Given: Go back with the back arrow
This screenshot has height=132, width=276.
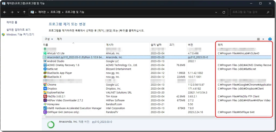Looking at the screenshot, I should pos(5,12).
